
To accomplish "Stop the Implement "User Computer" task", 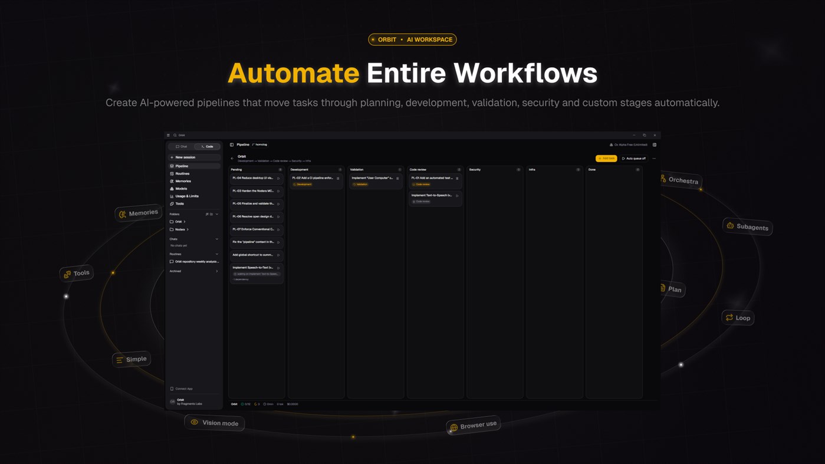I will [x=397, y=178].
